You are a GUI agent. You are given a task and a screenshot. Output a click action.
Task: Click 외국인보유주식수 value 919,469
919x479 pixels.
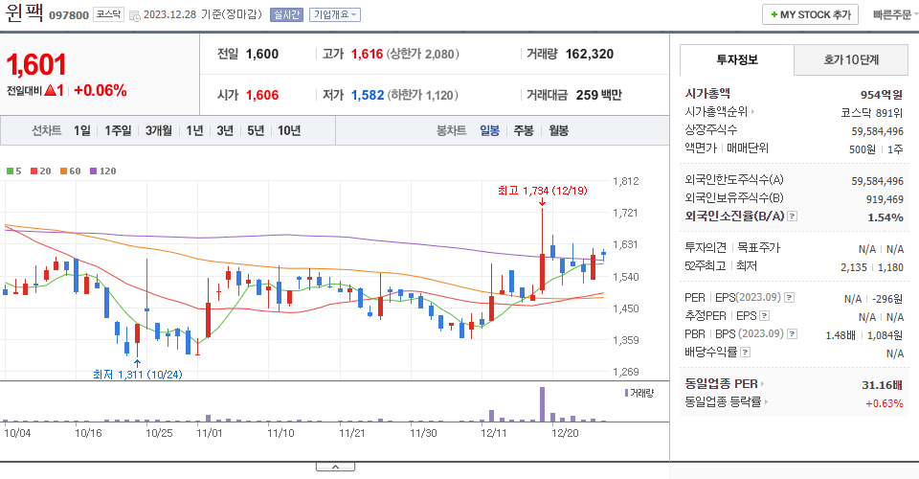click(885, 199)
